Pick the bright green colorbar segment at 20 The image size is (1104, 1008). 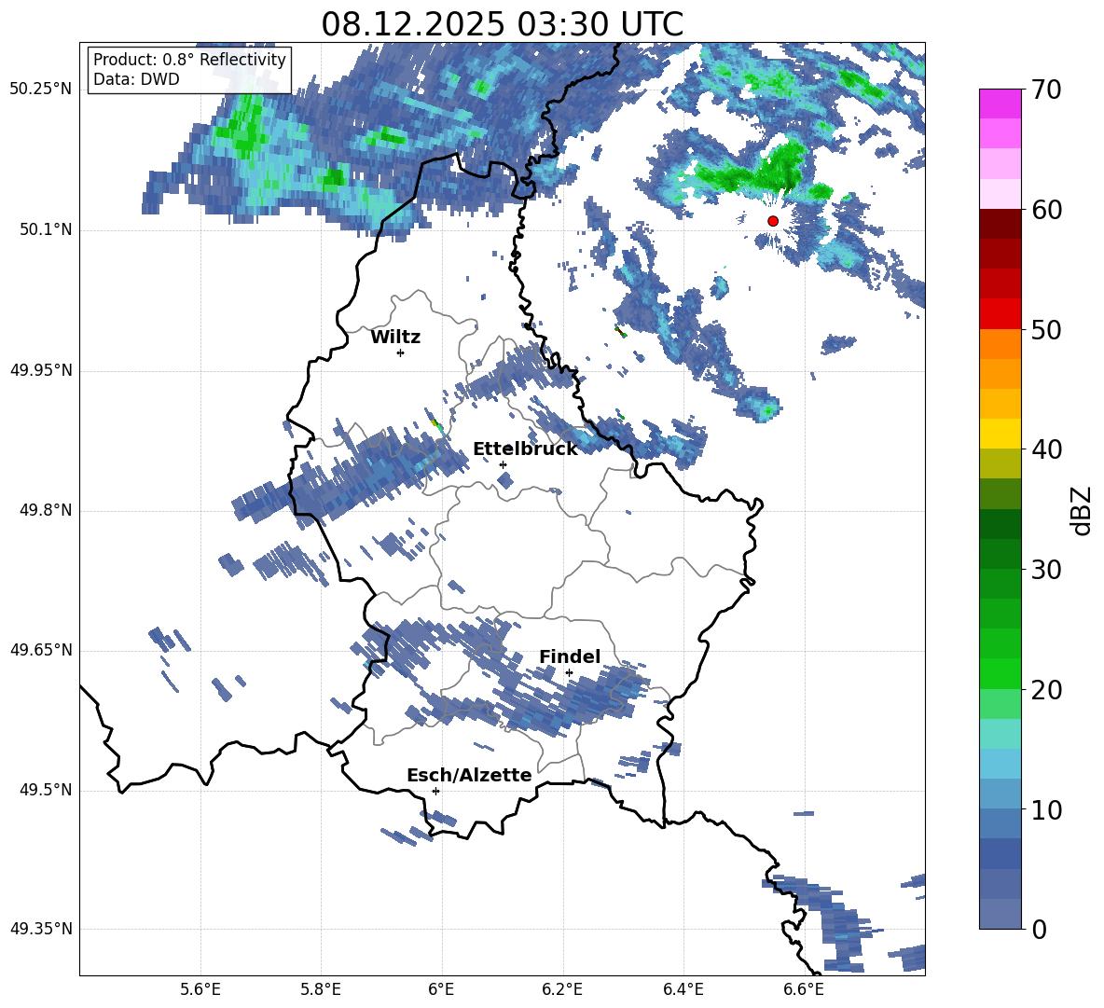click(1000, 673)
